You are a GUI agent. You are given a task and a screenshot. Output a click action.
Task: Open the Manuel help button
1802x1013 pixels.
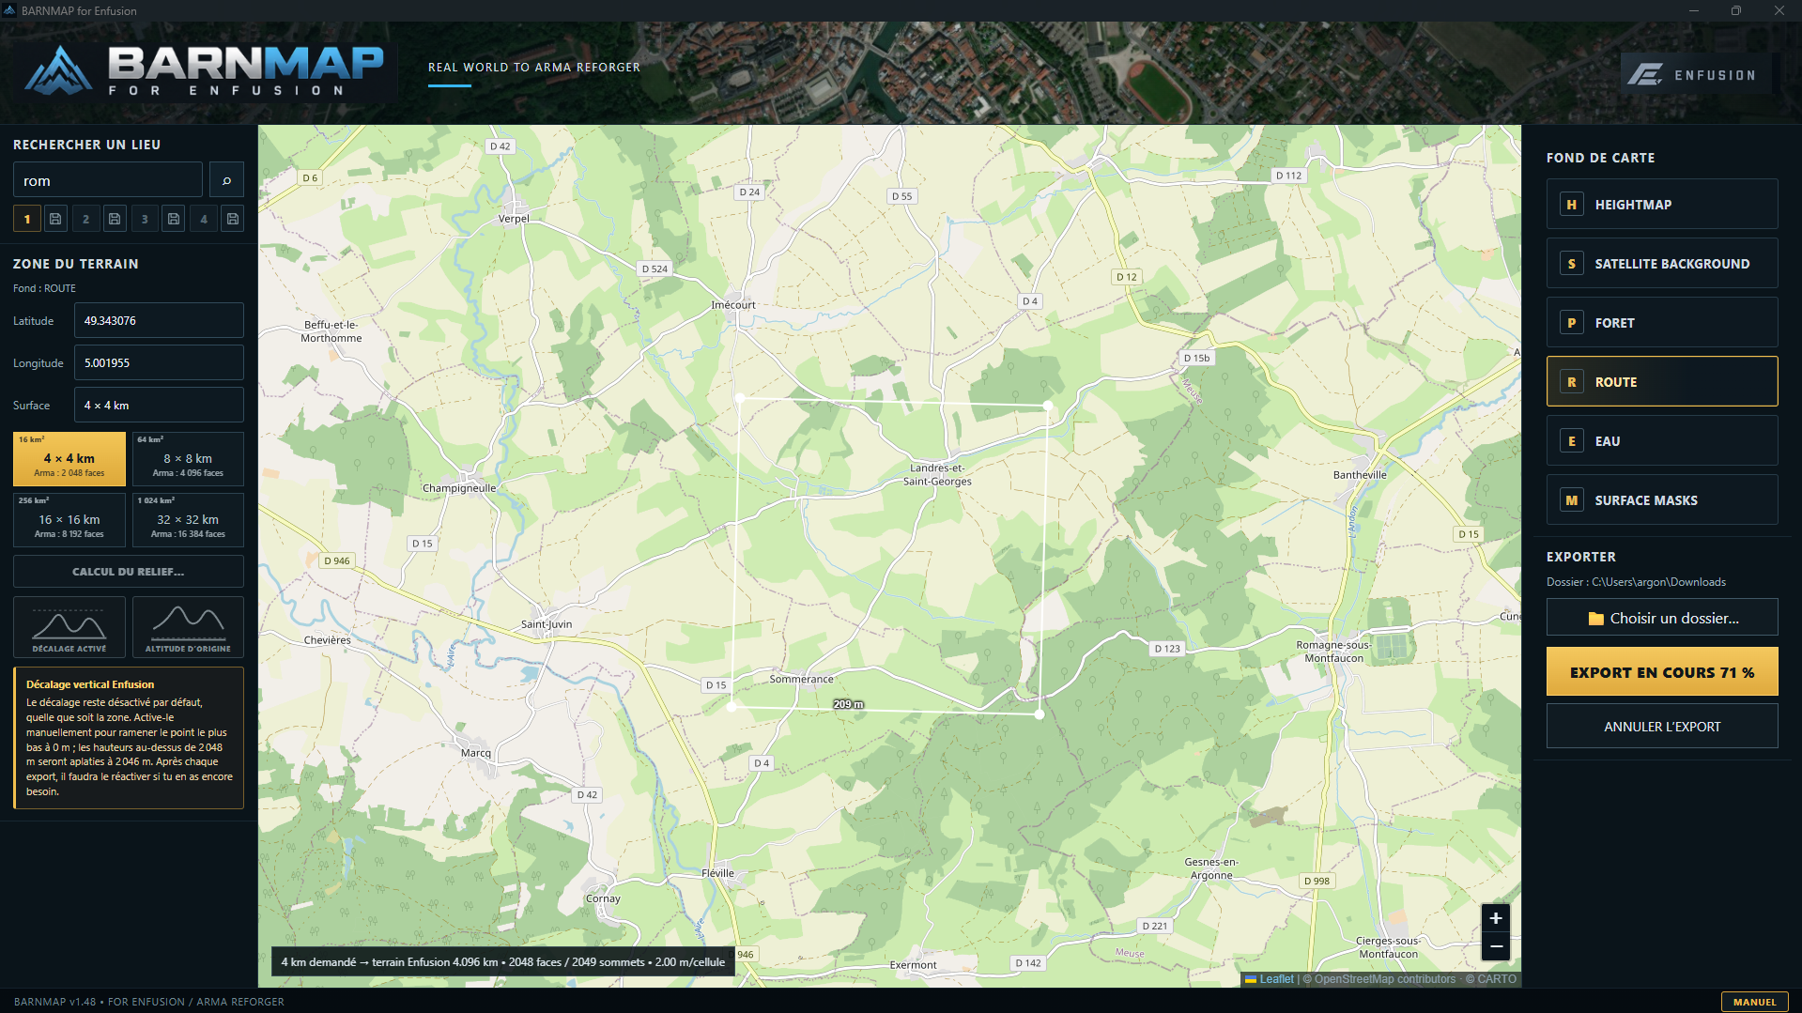tap(1754, 1002)
